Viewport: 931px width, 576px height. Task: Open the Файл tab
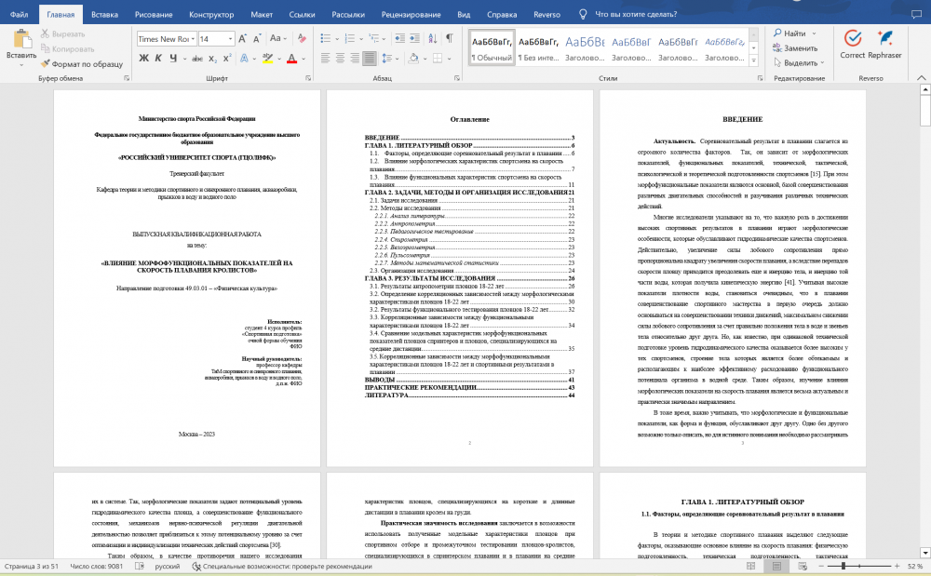tap(19, 14)
